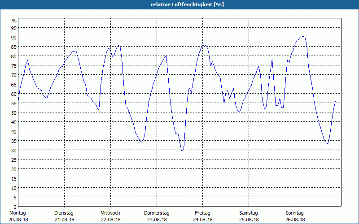Click the date 20.08.18 on the x-axis
This screenshot has width=359, height=224.
coord(18,220)
